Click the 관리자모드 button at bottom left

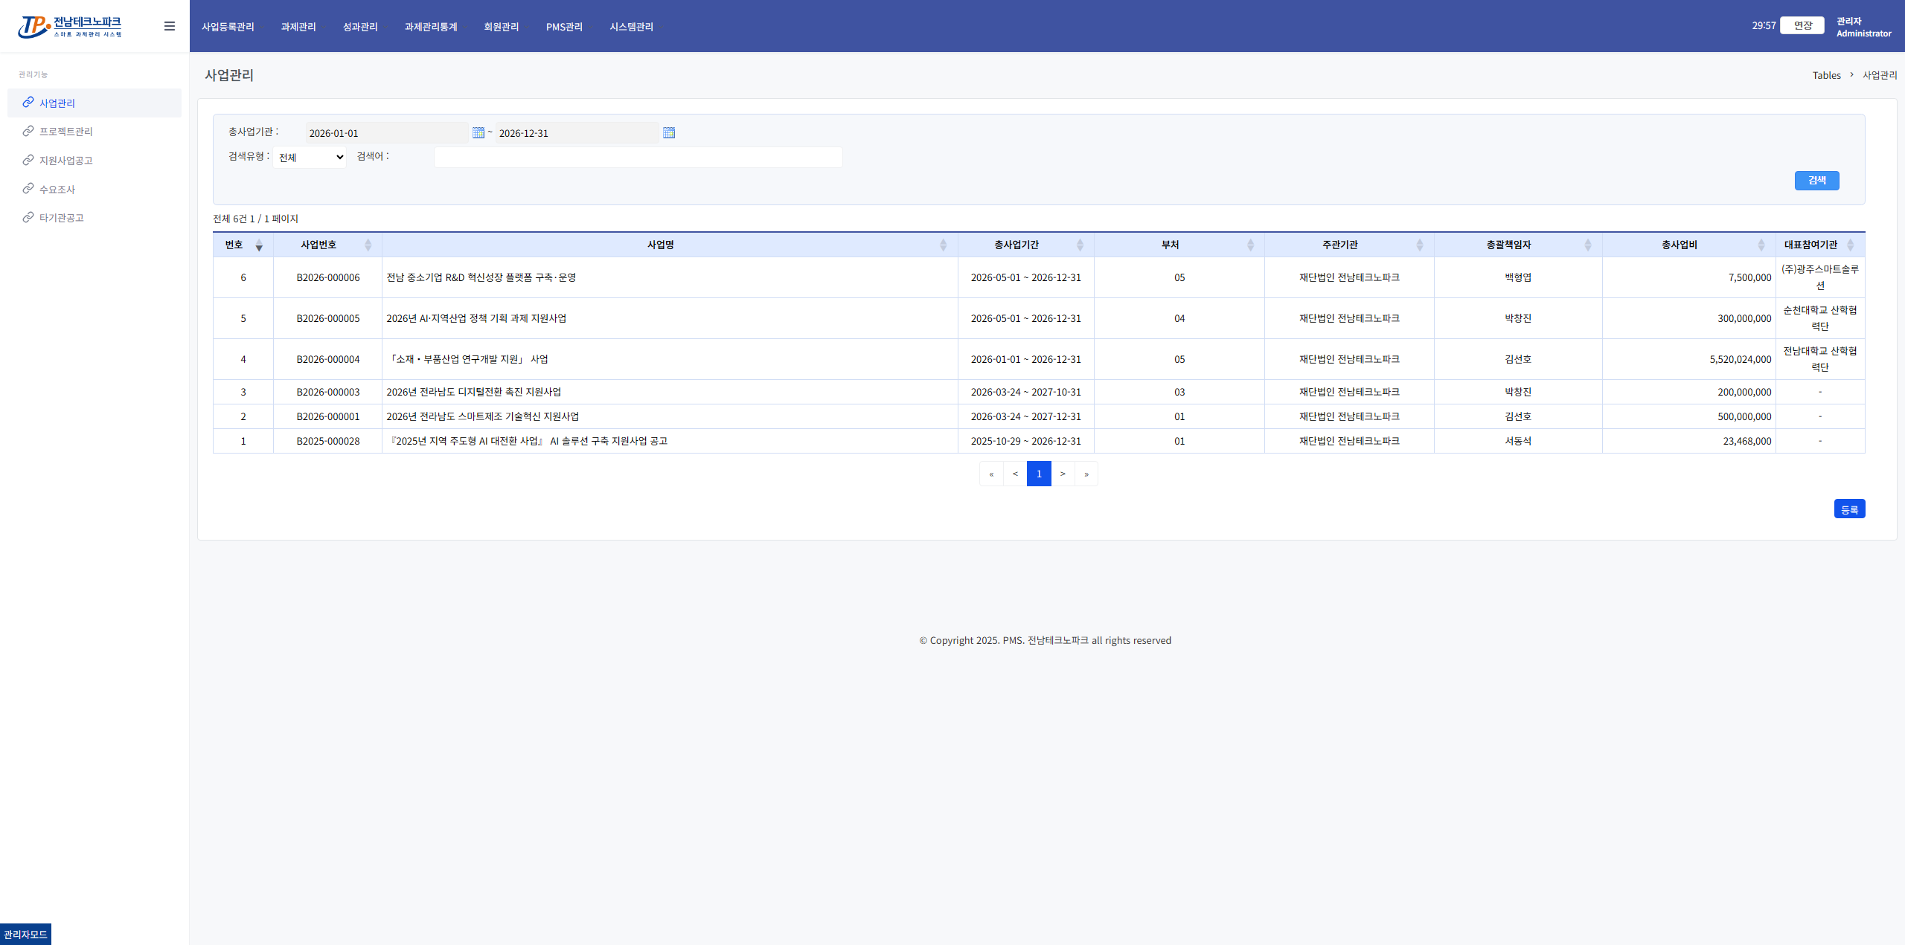25,935
